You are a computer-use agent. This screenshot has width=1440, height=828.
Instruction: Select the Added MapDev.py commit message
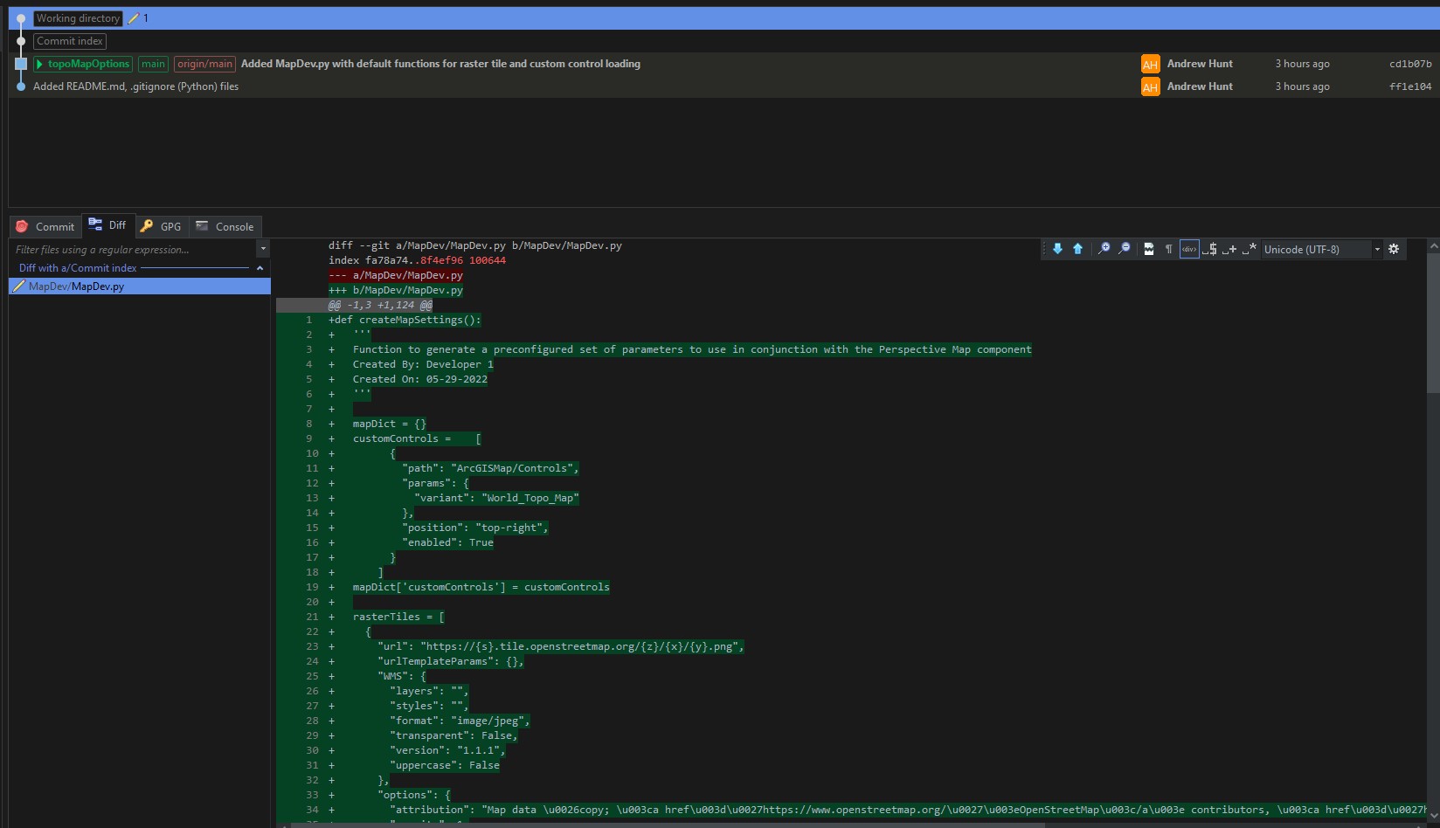pos(440,64)
